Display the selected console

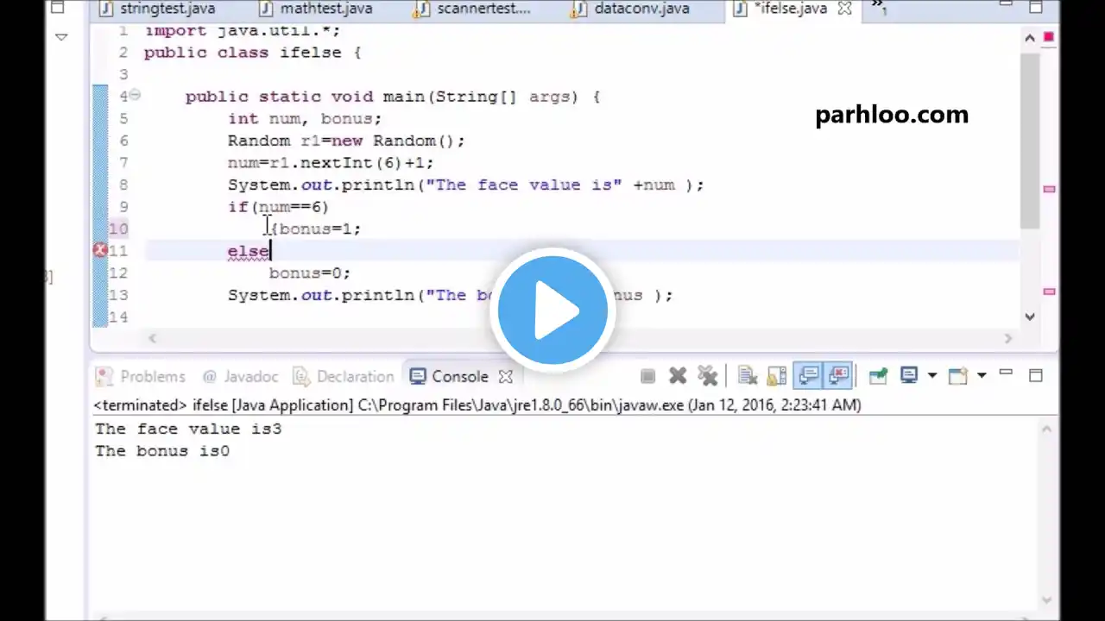tap(909, 376)
